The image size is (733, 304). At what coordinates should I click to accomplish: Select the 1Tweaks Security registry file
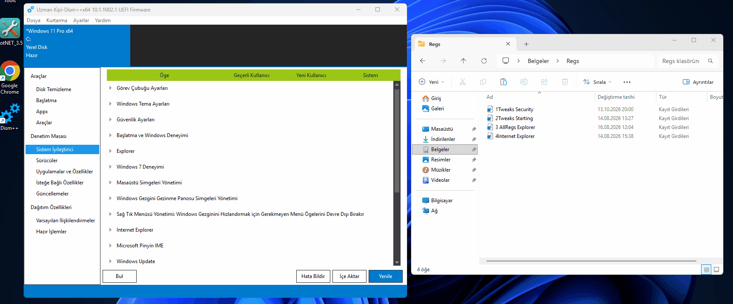point(514,109)
